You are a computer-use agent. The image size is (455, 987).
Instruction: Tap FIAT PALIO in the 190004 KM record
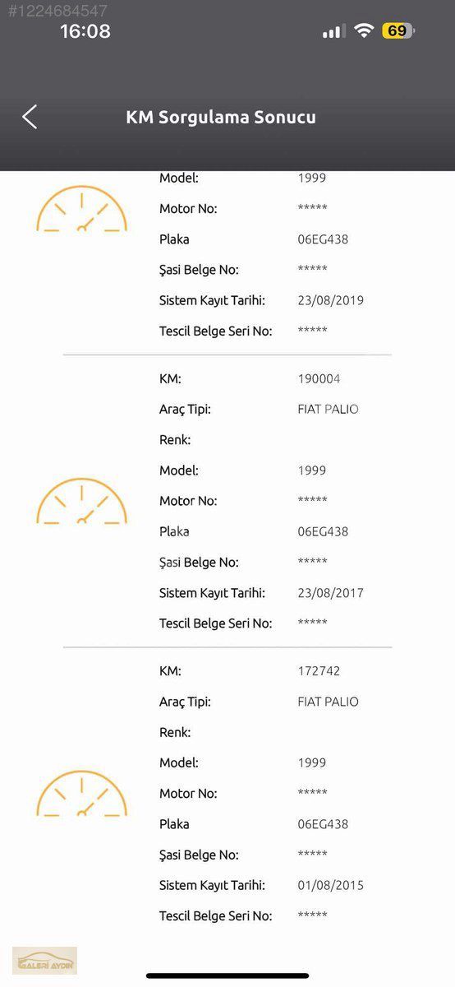(328, 410)
